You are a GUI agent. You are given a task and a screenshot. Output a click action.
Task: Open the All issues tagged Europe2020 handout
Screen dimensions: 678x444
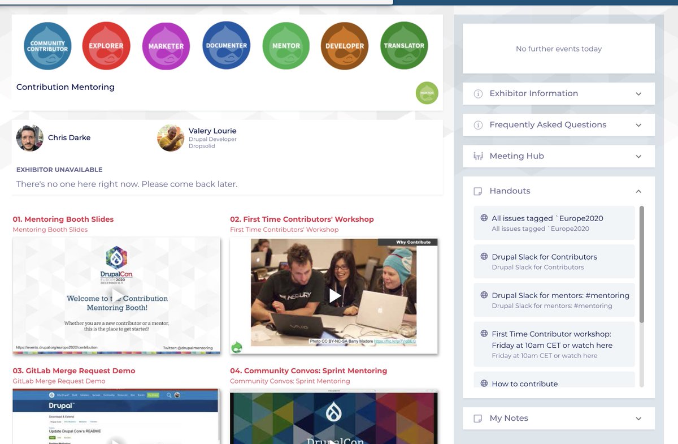pyautogui.click(x=554, y=223)
